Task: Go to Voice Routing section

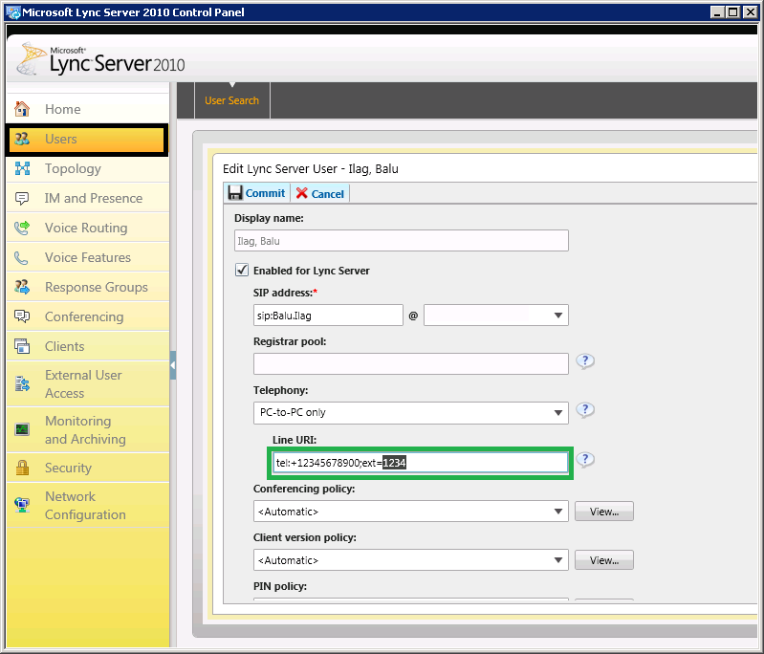Action: (88, 228)
